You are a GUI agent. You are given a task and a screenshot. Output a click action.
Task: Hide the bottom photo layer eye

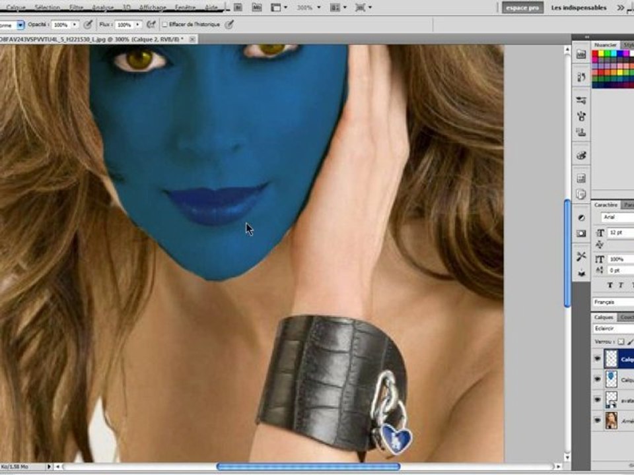598,420
